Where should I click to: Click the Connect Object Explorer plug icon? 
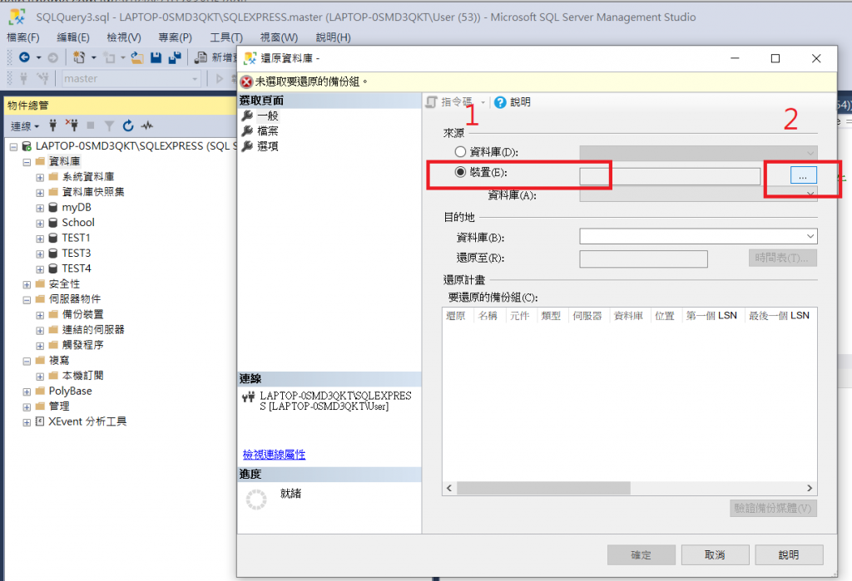point(52,126)
